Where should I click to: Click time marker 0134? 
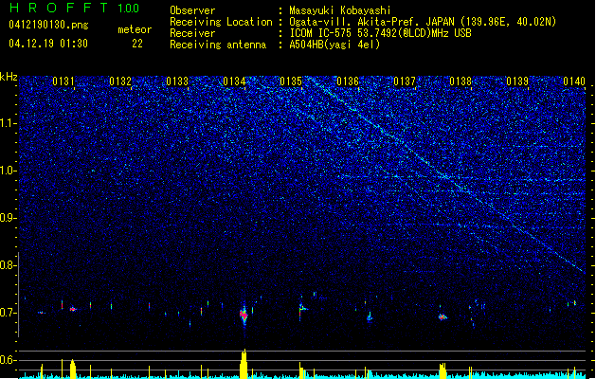point(234,81)
